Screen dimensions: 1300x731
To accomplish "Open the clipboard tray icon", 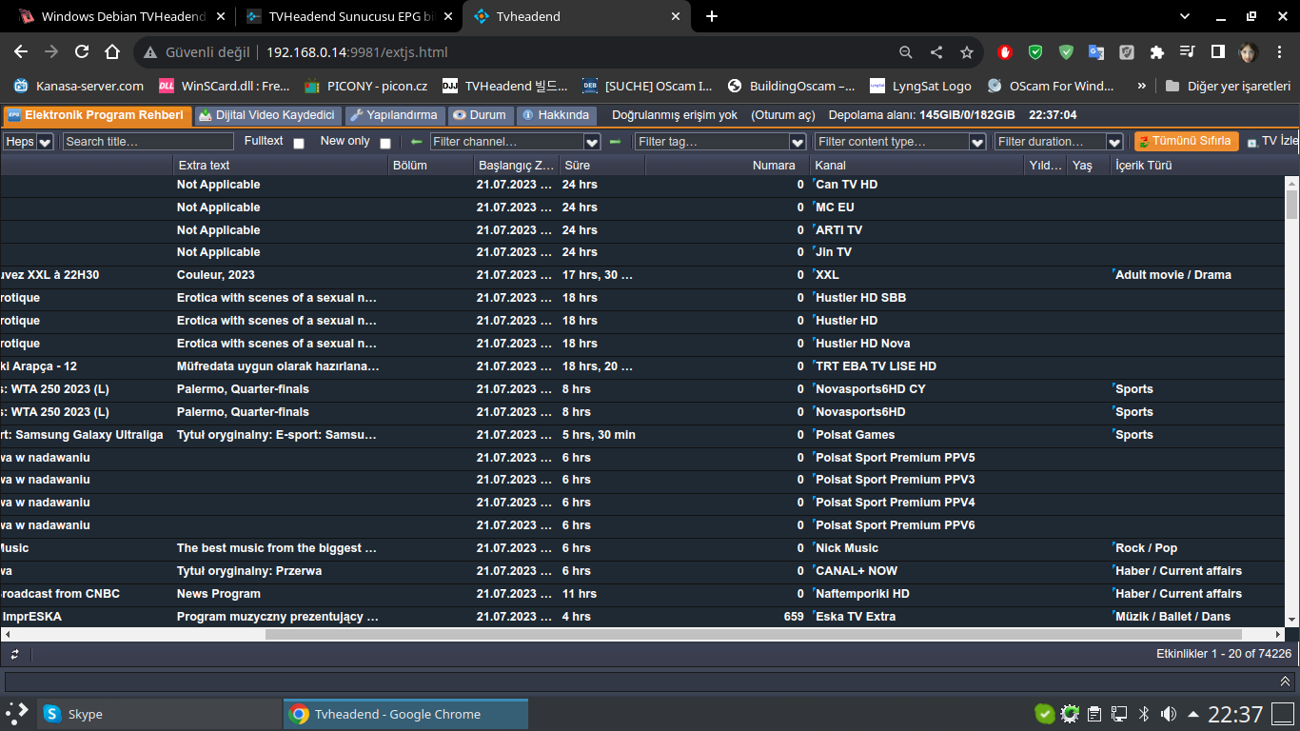I will 1094,714.
